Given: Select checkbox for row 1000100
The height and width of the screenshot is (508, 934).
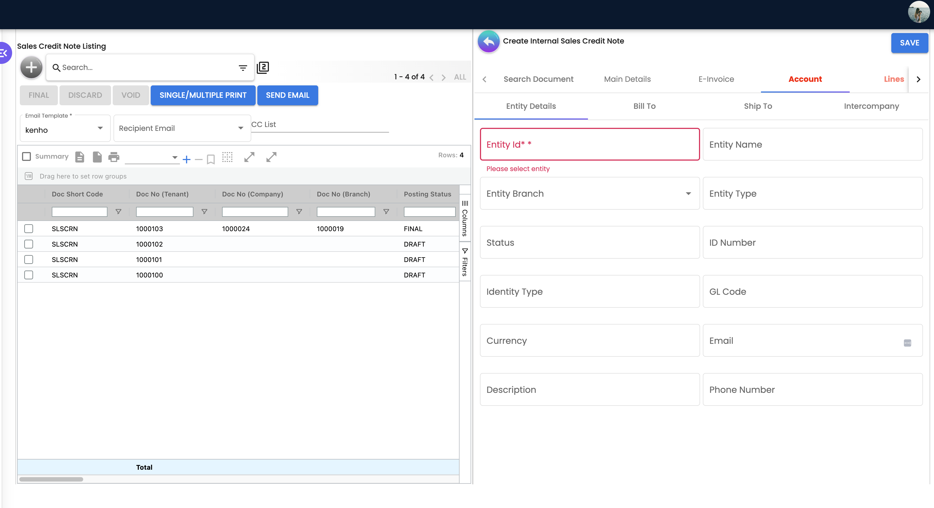Looking at the screenshot, I should pos(29,275).
